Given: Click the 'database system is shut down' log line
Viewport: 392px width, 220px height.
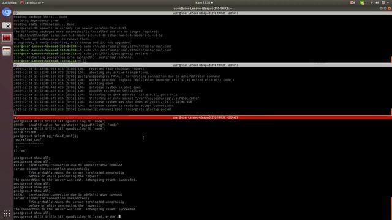Looking at the screenshot, I should [x=78, y=87].
